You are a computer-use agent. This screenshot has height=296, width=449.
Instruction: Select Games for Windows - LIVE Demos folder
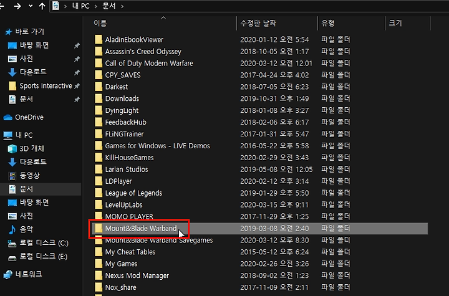[158, 146]
